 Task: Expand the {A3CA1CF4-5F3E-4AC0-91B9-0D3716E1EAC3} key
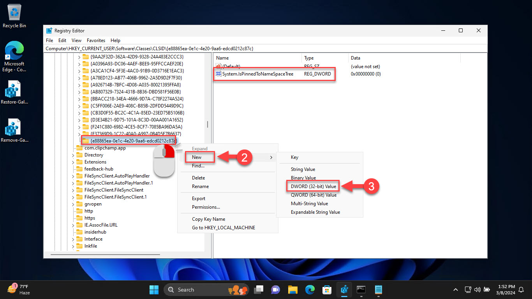(x=79, y=71)
